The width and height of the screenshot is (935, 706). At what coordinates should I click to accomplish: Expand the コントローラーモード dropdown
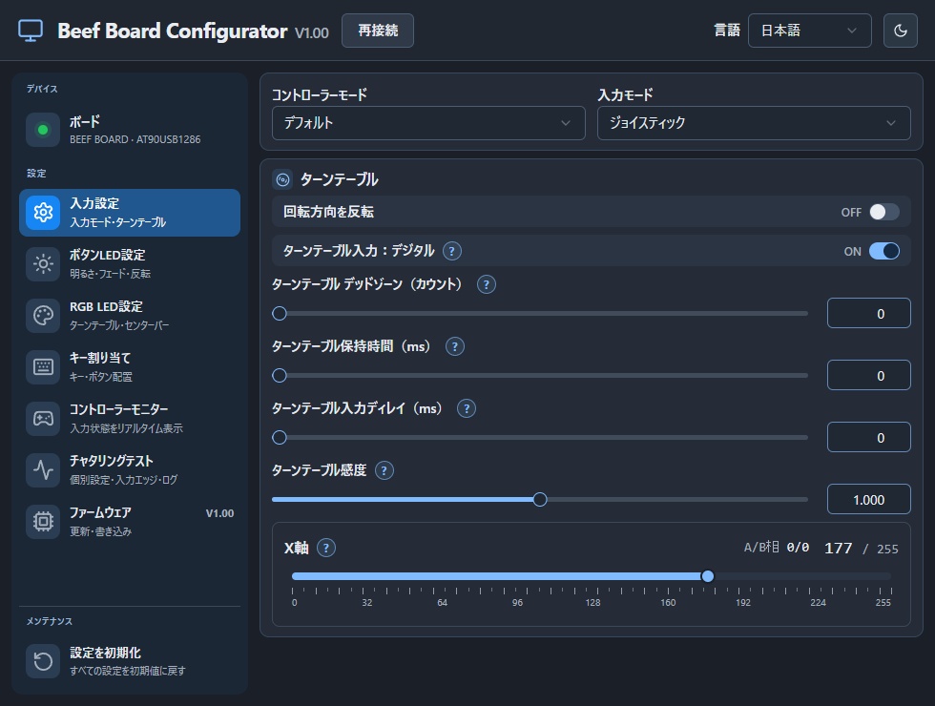(428, 123)
